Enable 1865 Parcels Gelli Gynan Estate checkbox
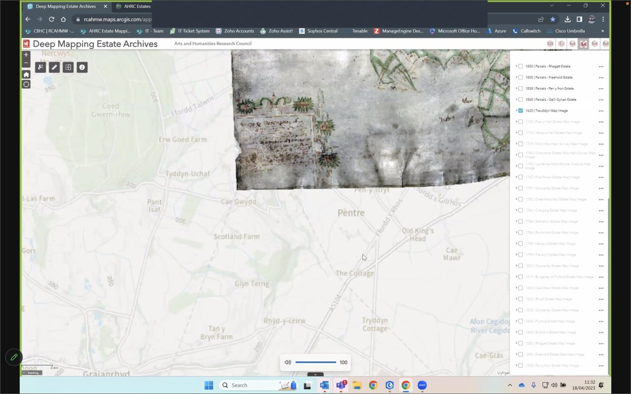The image size is (631, 394). point(521,100)
